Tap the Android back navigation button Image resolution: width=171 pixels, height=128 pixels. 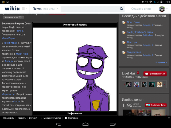click(59, 124)
